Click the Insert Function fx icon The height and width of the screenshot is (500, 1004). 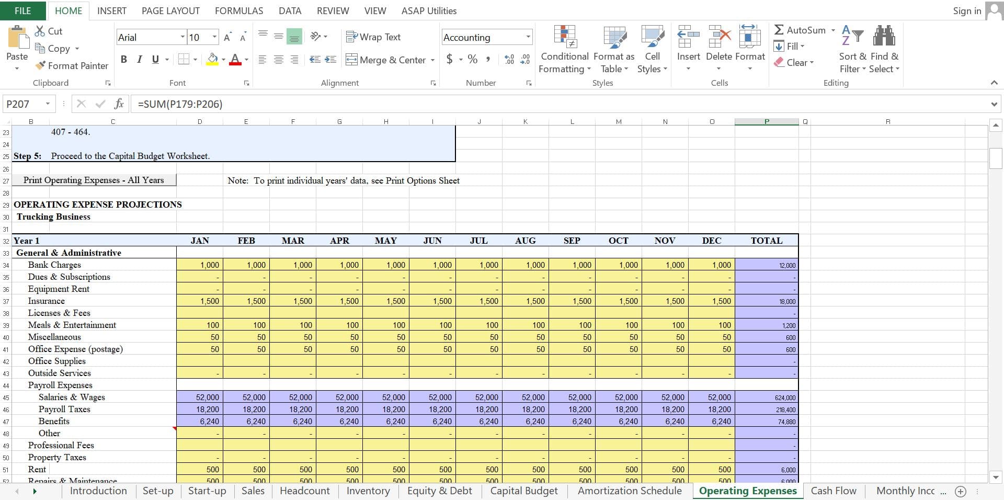tap(119, 104)
